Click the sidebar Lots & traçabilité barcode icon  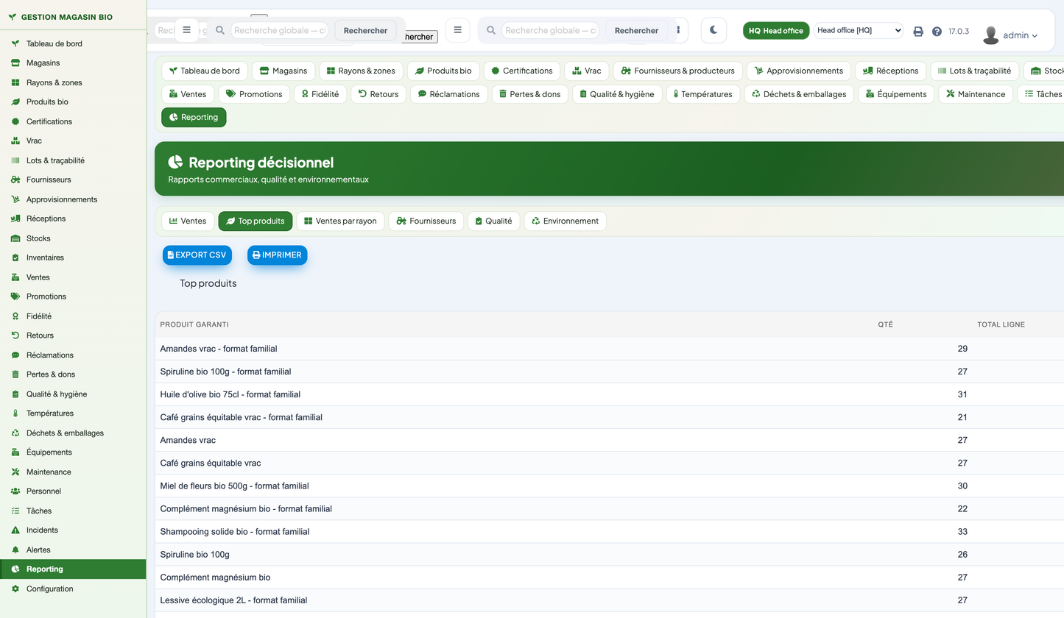coord(15,160)
